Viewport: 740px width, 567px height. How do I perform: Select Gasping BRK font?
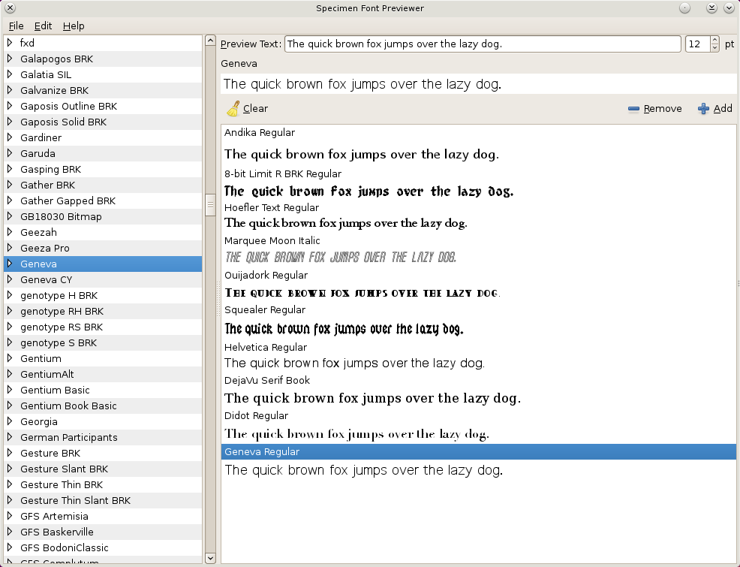coord(103,169)
